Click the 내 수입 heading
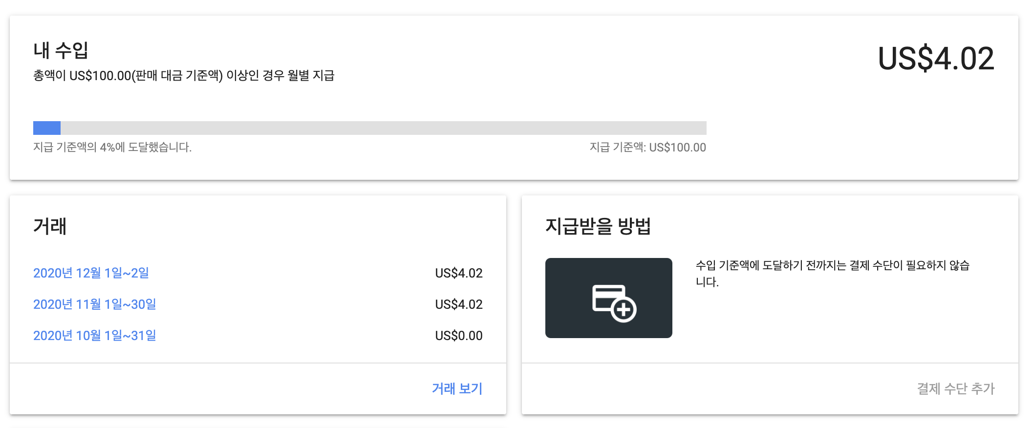Image resolution: width=1033 pixels, height=428 pixels. [x=61, y=50]
